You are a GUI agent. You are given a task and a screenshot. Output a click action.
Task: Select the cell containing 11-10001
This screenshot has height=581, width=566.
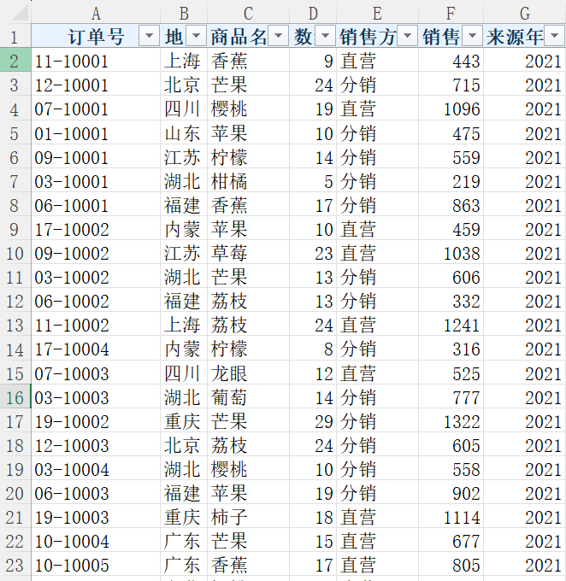96,61
